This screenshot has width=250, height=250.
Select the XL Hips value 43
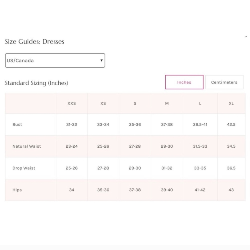pos(231,190)
